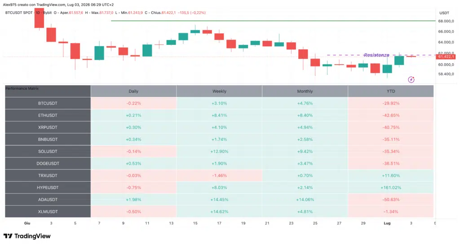Select the XRPUSDT row label
Image resolution: width=460 pixels, height=245 pixels.
tap(48, 127)
